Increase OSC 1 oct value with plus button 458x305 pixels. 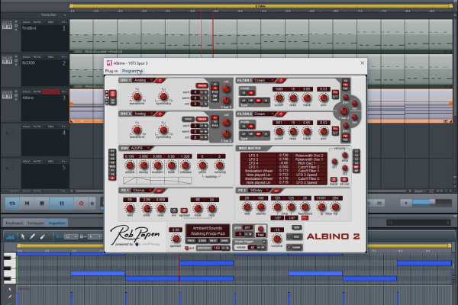point(205,104)
